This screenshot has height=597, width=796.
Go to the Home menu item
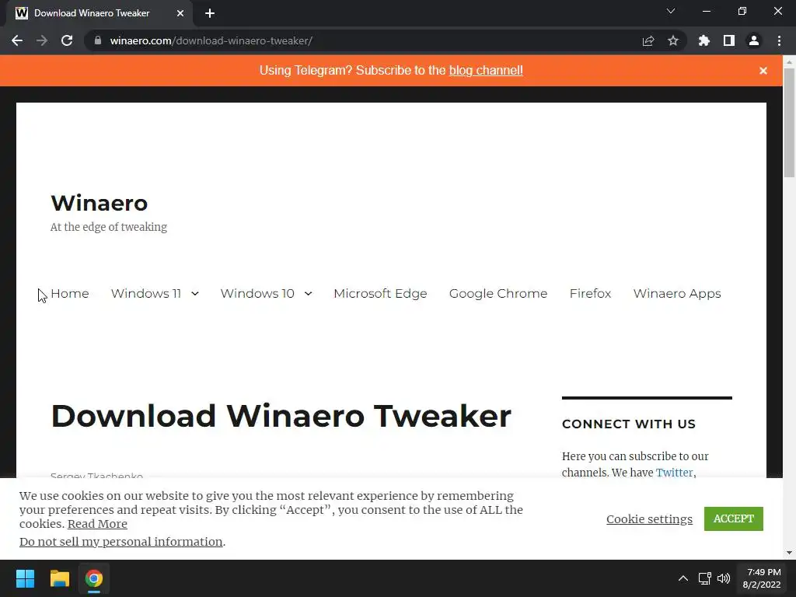tap(69, 293)
